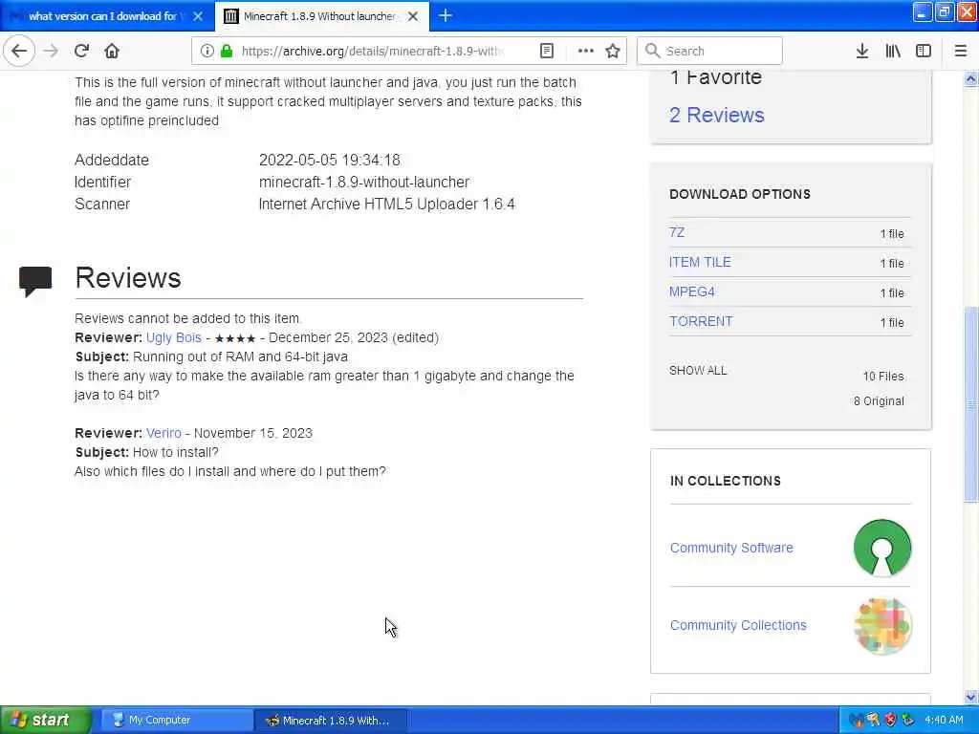Screen dimensions: 979x734
Task: Open Community Software collection link
Action: click(731, 548)
